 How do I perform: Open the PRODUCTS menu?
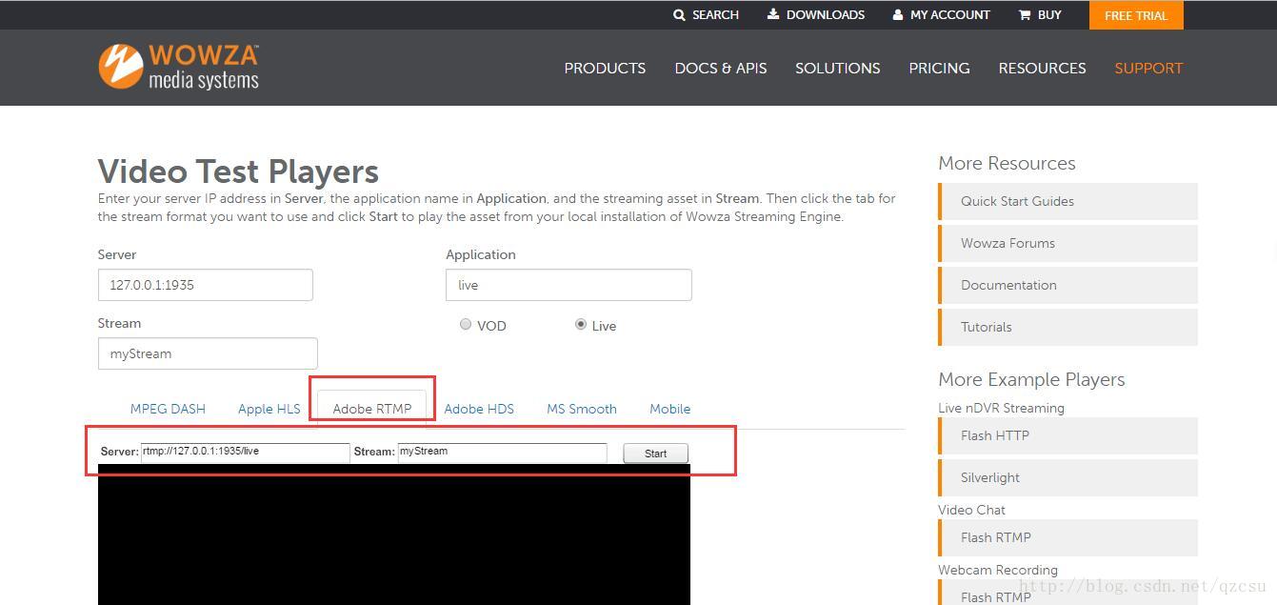click(605, 69)
